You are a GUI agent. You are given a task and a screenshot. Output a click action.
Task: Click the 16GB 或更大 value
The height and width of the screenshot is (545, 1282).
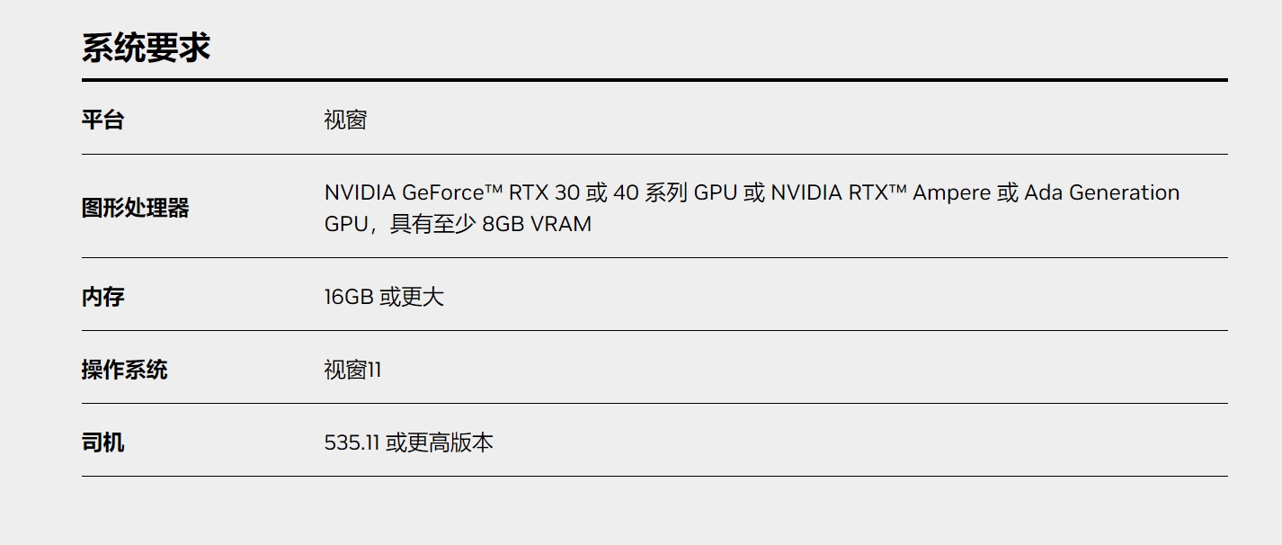point(384,297)
